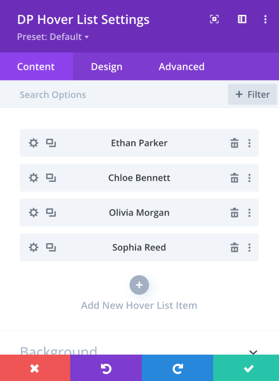
Task: Discard changes with the red X button
Action: (x=35, y=368)
